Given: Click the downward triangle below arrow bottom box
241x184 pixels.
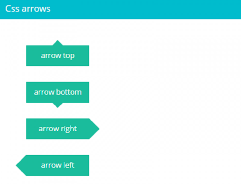Looking at the screenshot, I should 57,105.
